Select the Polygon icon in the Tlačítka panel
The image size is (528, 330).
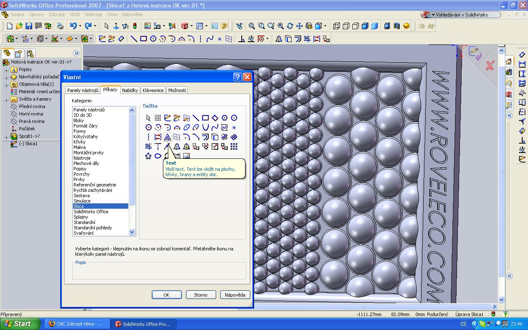coord(224,118)
